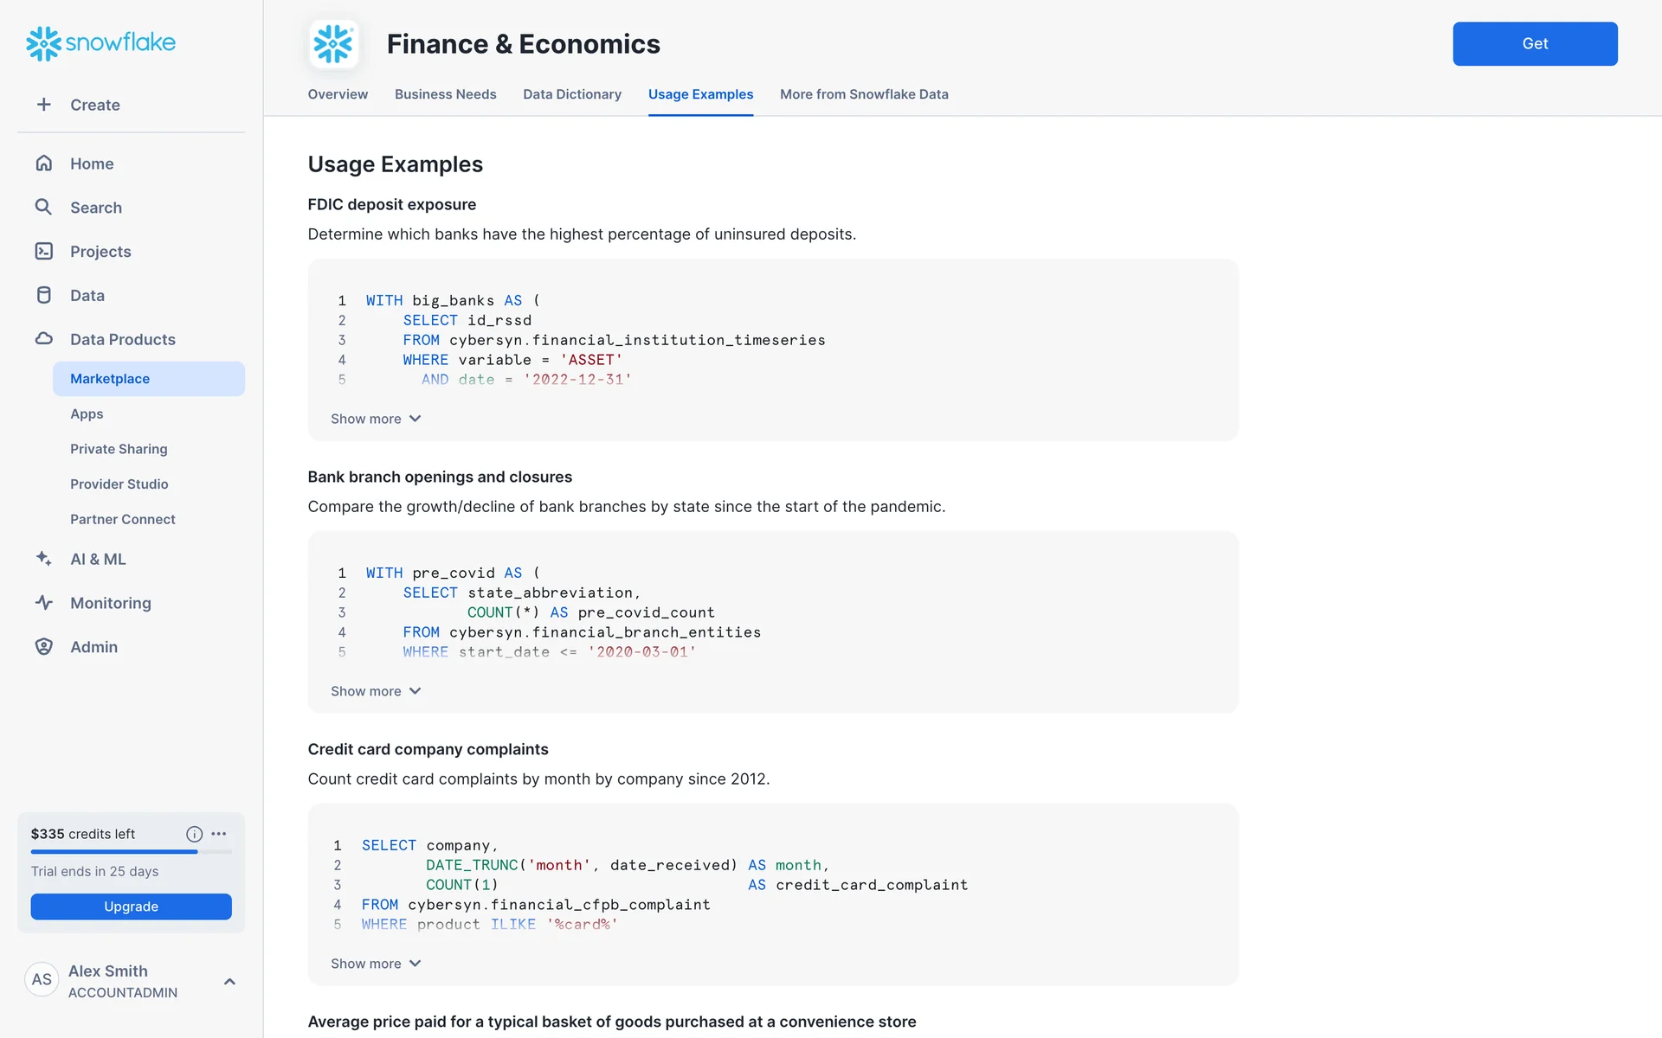Screen dimensions: 1662x1038
Task: Click the Projects terminal icon
Action: pyautogui.click(x=44, y=251)
